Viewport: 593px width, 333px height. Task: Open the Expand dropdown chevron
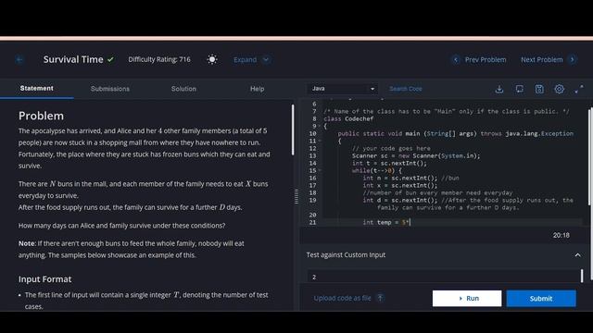click(266, 59)
